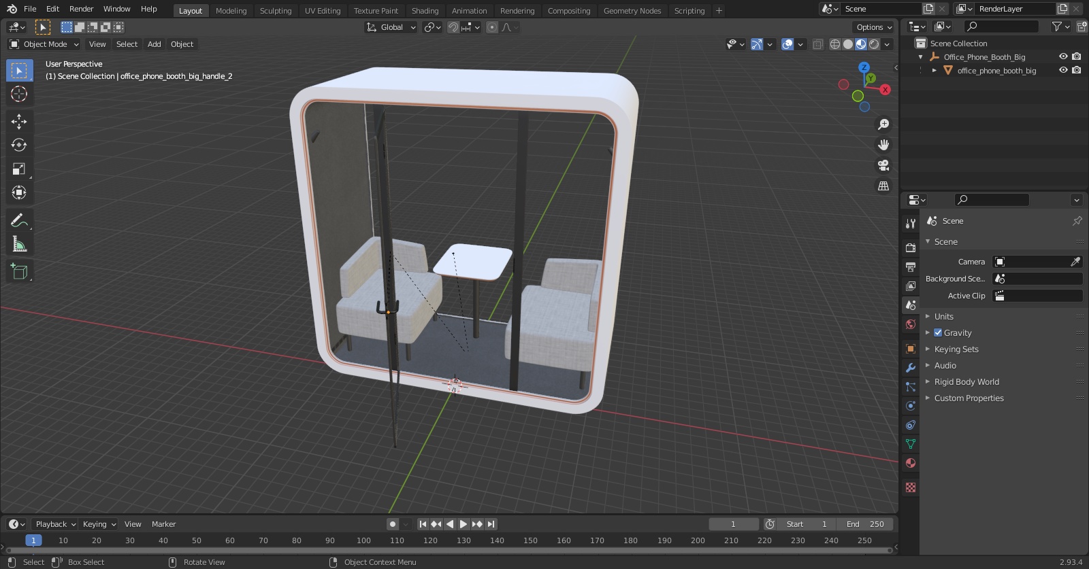1089x569 pixels.
Task: Open the Object properties tab
Action: coord(910,349)
